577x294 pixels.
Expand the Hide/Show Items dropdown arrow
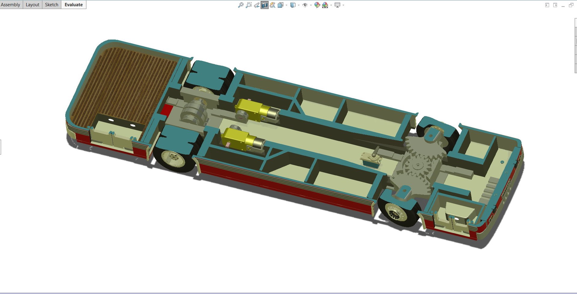[311, 5]
